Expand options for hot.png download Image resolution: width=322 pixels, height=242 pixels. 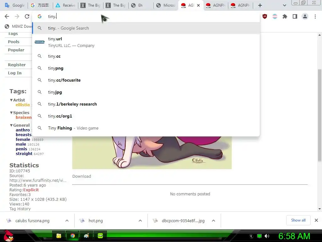tap(140, 221)
